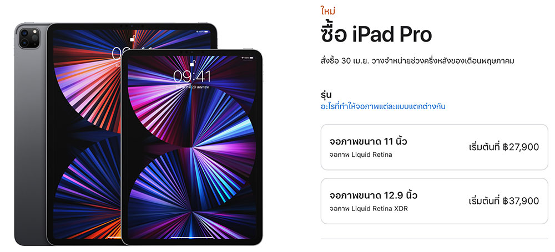Choose the Liquid Retina XDR display subtitle
This screenshot has width=555, height=252.
coord(369,209)
